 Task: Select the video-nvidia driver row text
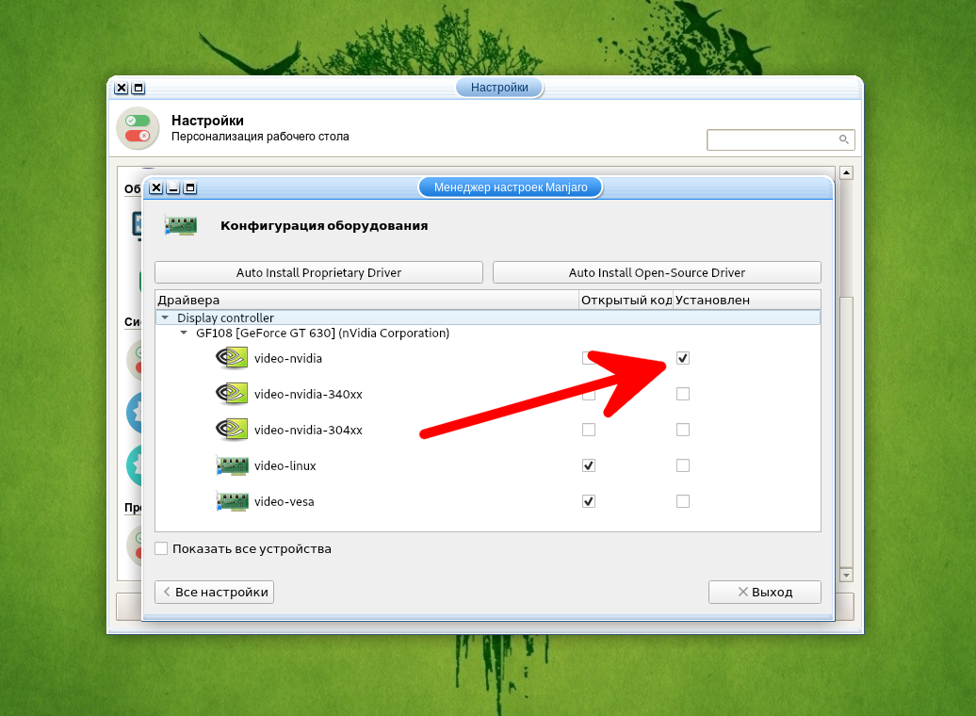288,358
